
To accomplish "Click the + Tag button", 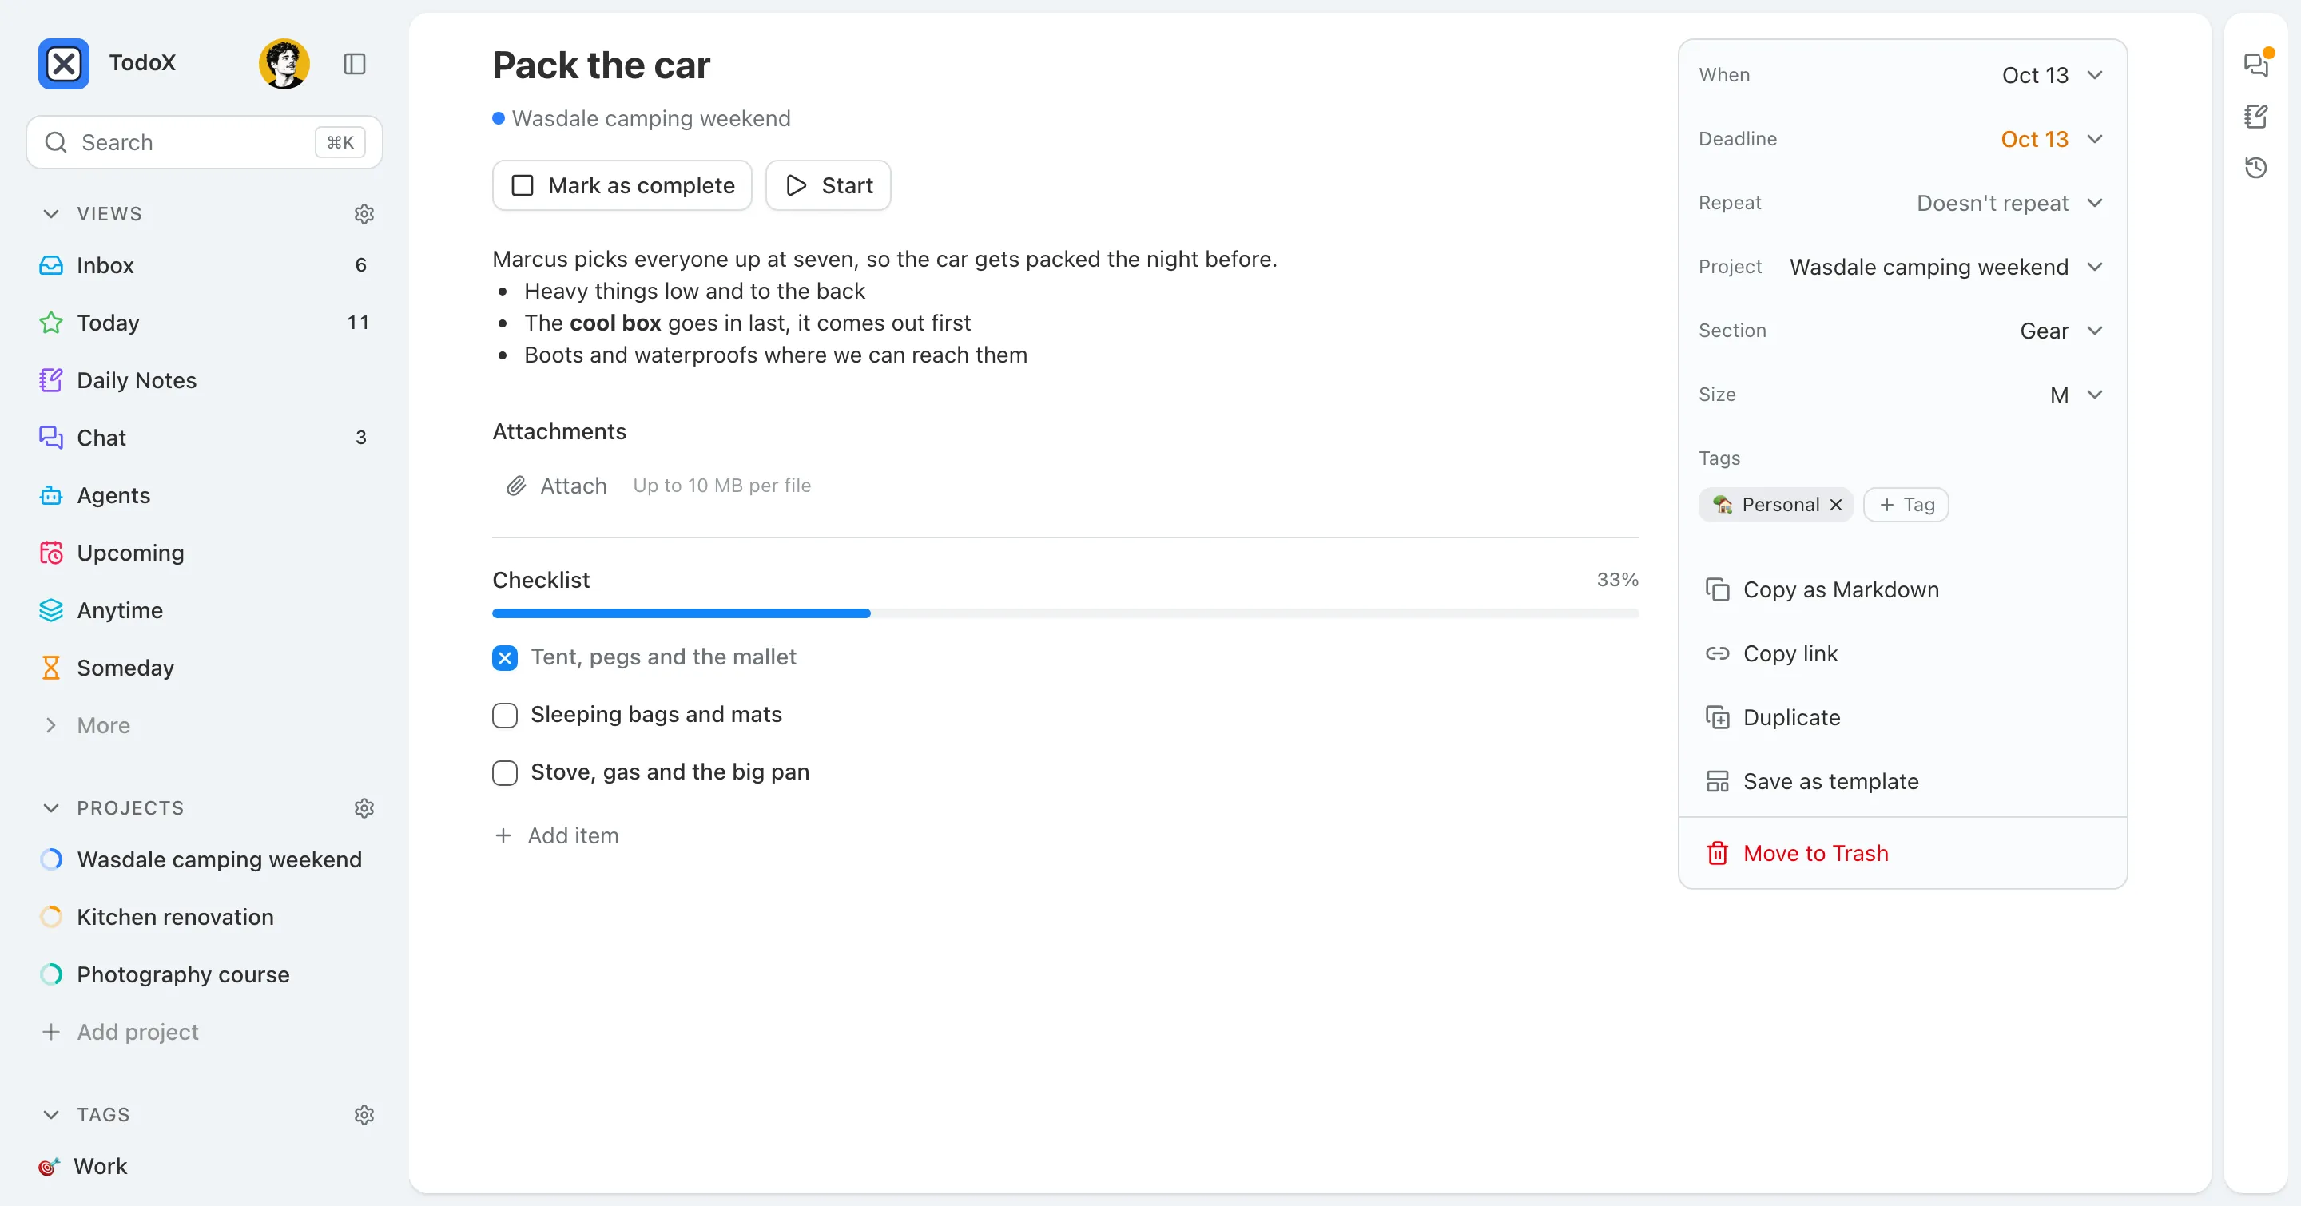I will [1906, 504].
